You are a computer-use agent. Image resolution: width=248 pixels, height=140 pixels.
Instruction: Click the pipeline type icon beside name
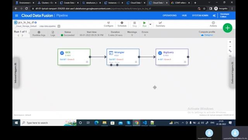pos(15,23)
